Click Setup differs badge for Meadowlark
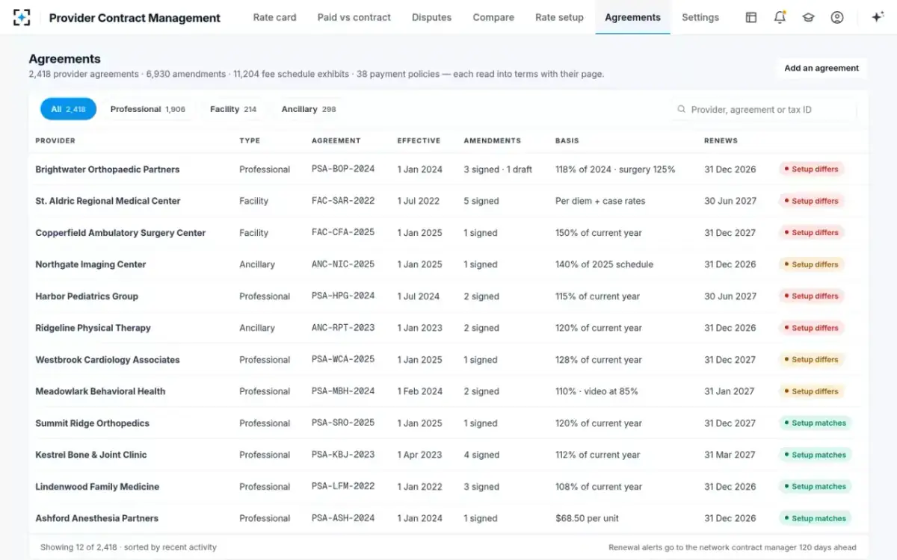Viewport: 897px width, 560px height. [812, 391]
